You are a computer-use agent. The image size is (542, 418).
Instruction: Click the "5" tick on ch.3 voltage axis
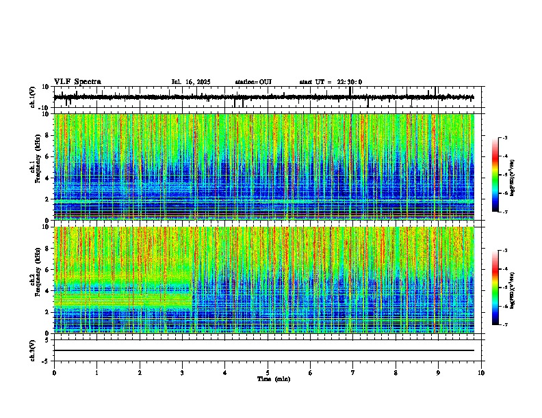point(48,340)
